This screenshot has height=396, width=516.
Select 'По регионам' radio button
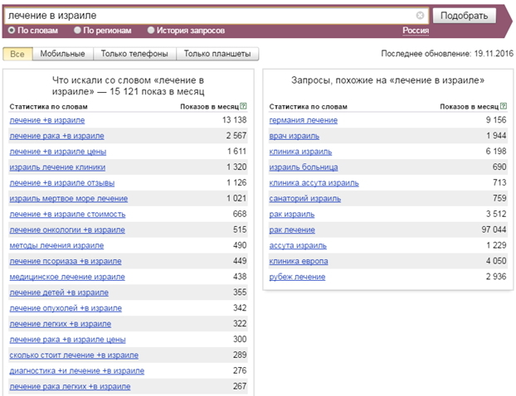pos(77,31)
